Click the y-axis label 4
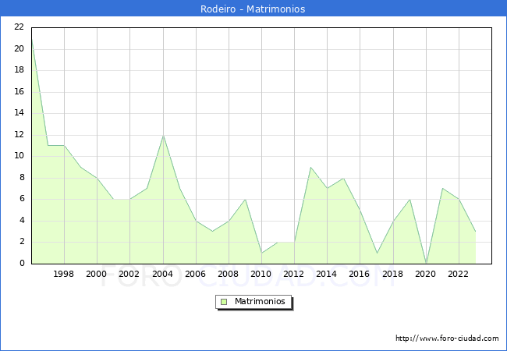Viewport: 507px width, 351px height. [22, 221]
